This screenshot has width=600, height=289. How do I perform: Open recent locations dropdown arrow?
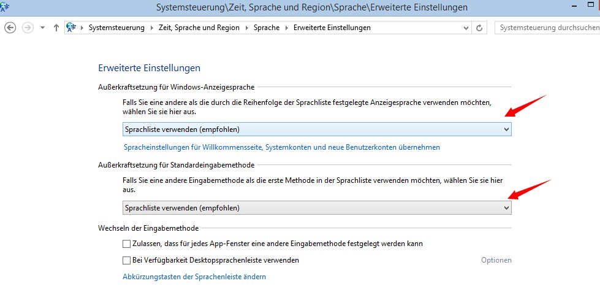[x=43, y=28]
